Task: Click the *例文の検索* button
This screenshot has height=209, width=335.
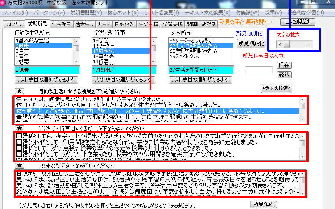Action: (276, 88)
